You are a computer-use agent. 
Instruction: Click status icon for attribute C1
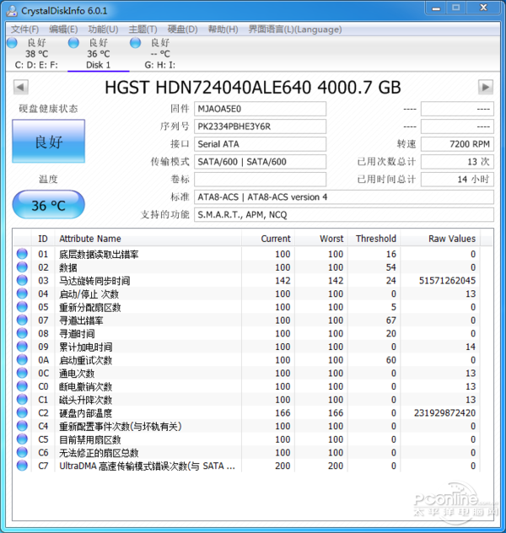(22, 400)
